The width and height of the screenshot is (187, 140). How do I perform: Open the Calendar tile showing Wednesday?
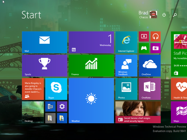tap(91, 42)
